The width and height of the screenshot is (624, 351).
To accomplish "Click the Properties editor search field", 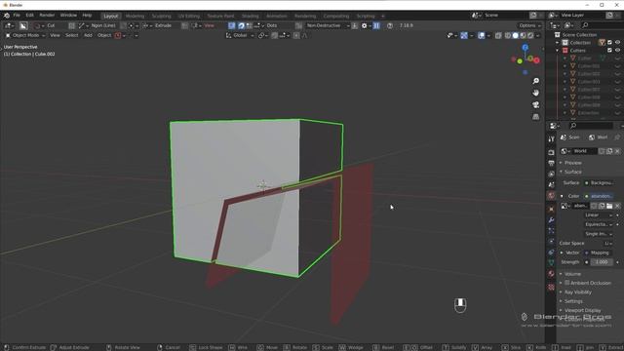I will click(x=591, y=126).
